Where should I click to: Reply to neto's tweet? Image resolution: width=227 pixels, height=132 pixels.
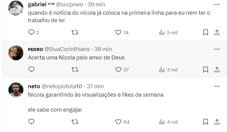click(31, 122)
